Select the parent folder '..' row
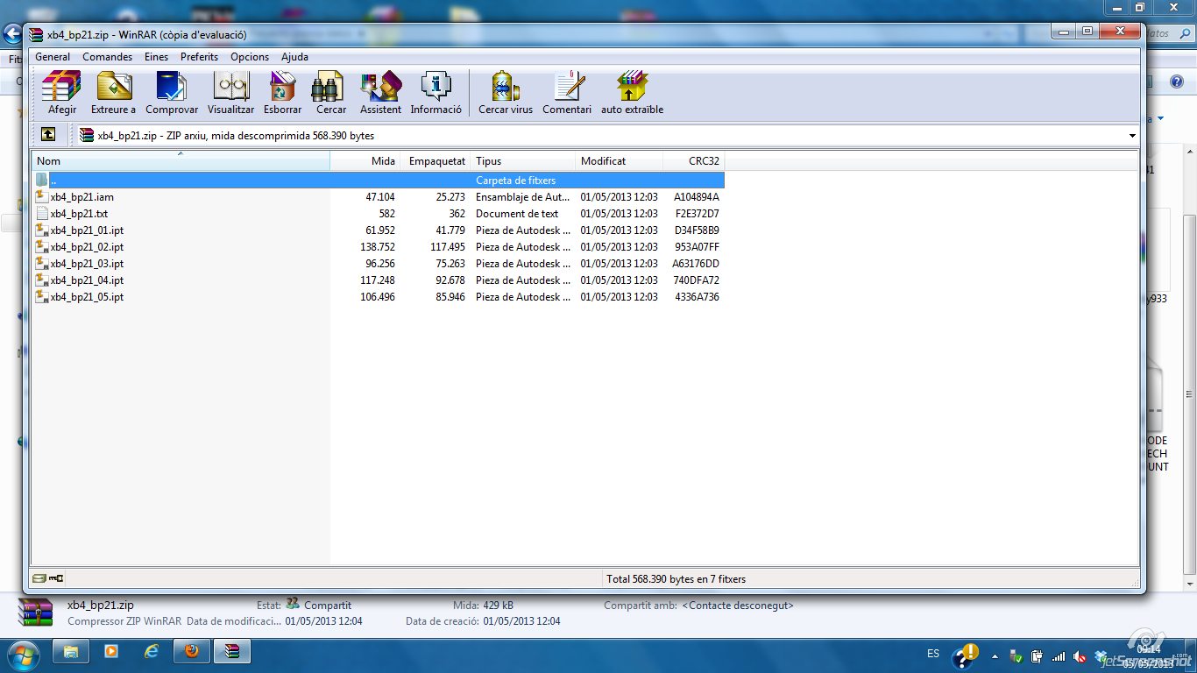The height and width of the screenshot is (673, 1197). (379, 180)
